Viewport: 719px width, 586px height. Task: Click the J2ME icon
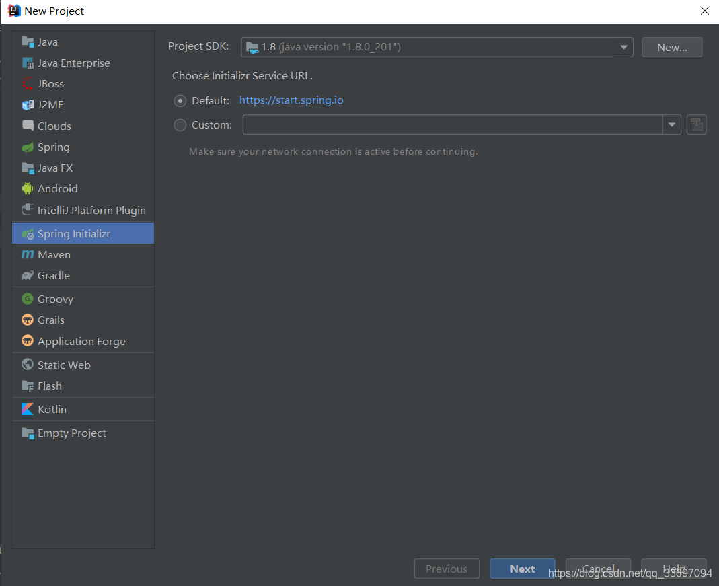pyautogui.click(x=28, y=105)
